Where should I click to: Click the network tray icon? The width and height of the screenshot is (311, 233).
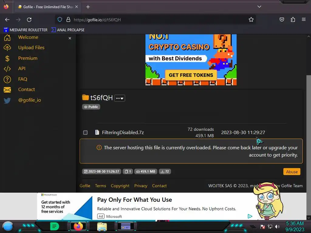pos(270,226)
